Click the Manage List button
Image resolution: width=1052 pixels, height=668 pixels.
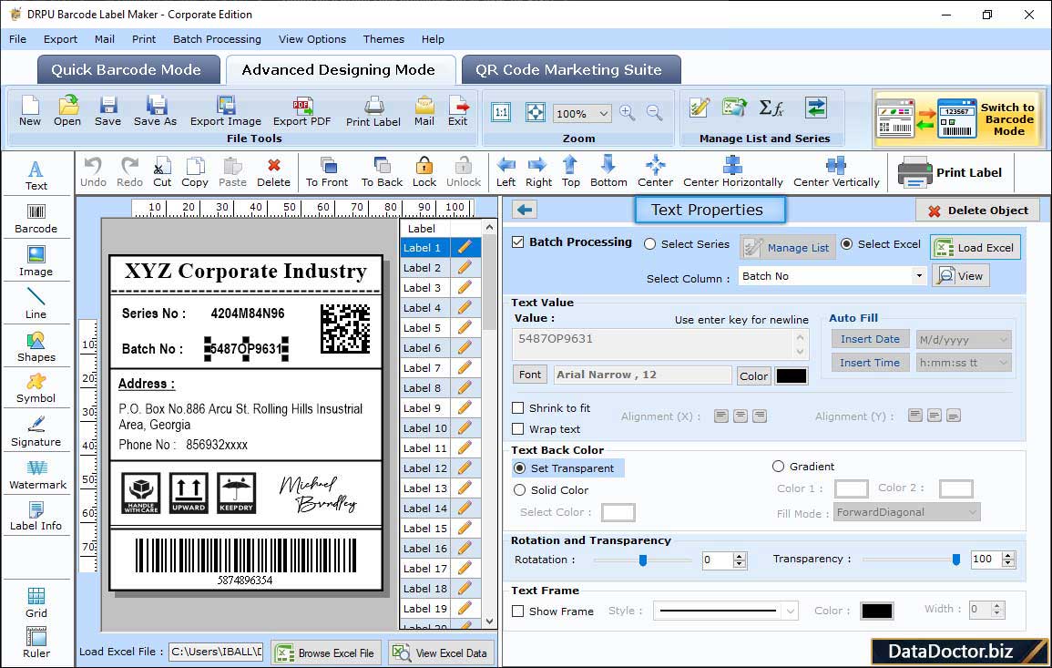pyautogui.click(x=788, y=248)
